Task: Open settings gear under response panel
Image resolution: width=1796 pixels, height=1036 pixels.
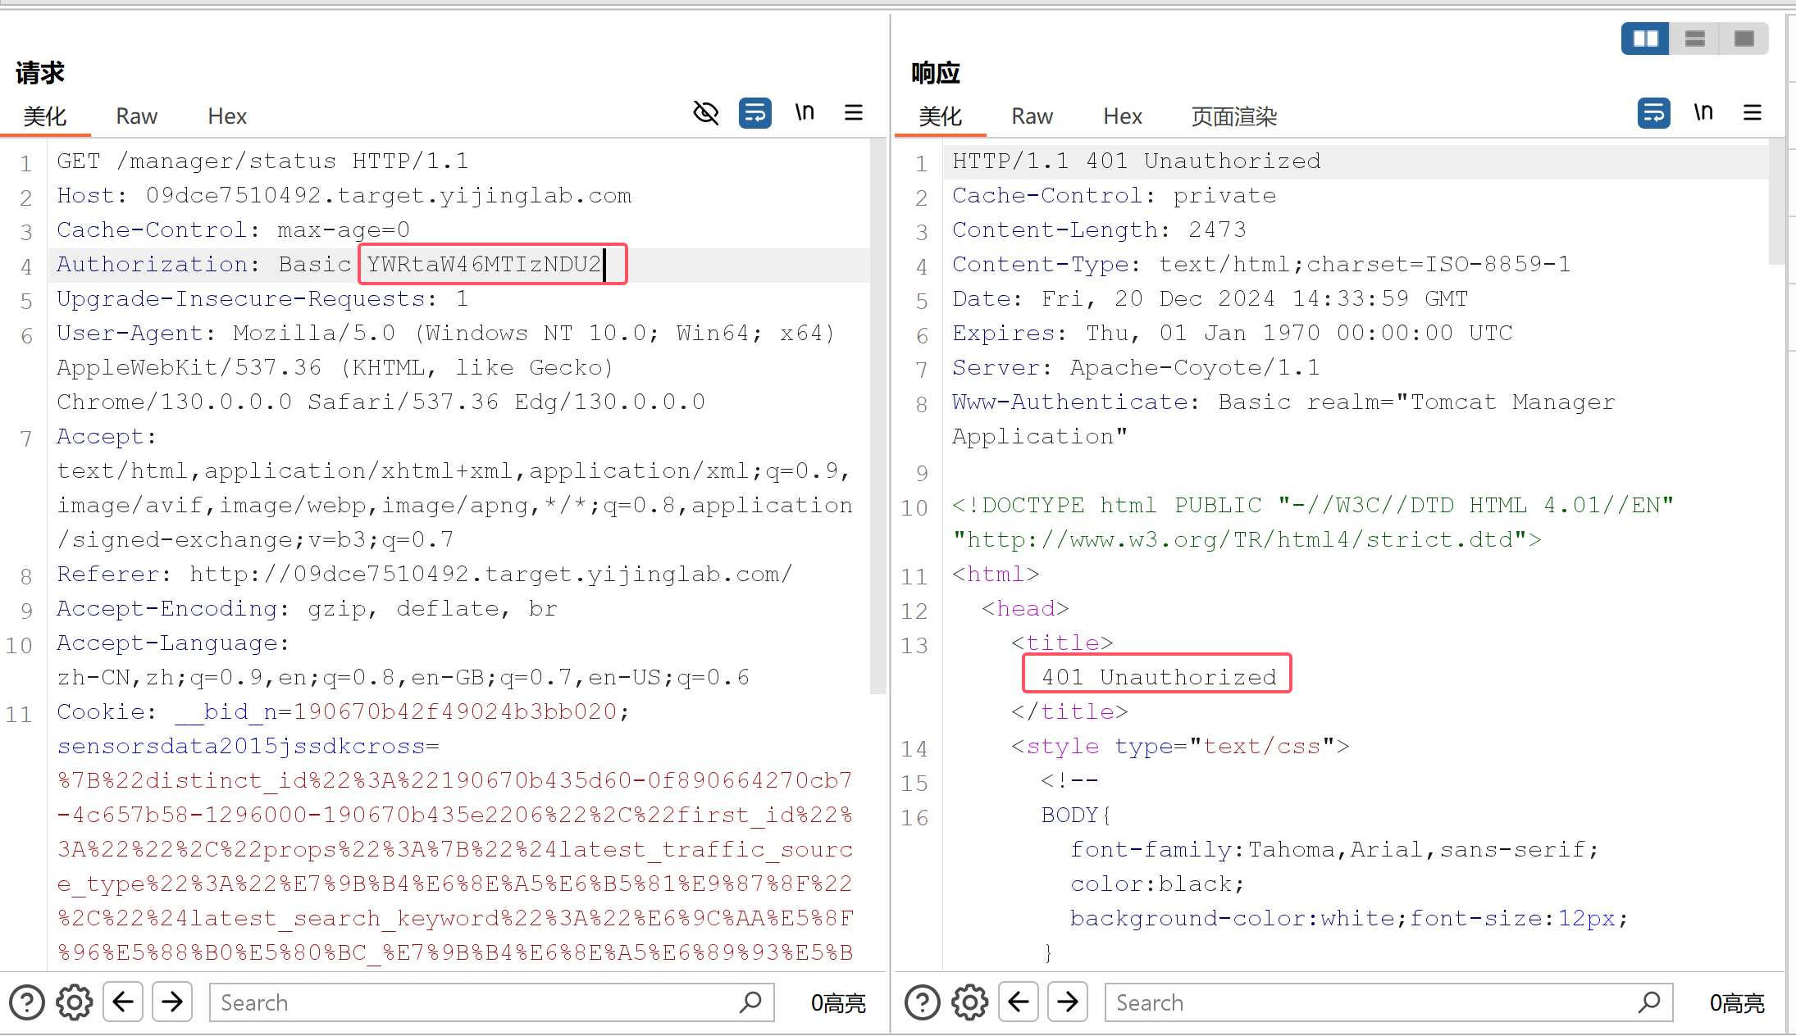Action: pos(970,1002)
